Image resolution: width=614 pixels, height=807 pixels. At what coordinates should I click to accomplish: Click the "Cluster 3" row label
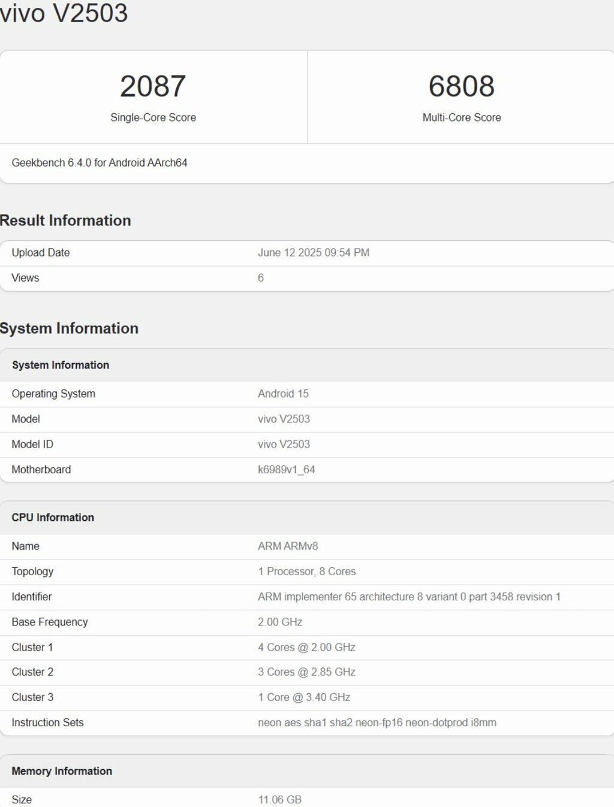click(x=32, y=697)
